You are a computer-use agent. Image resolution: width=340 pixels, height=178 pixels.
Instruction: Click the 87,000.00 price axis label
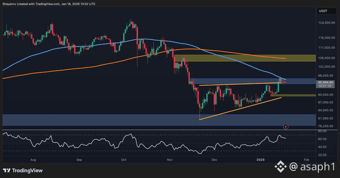[326, 102]
